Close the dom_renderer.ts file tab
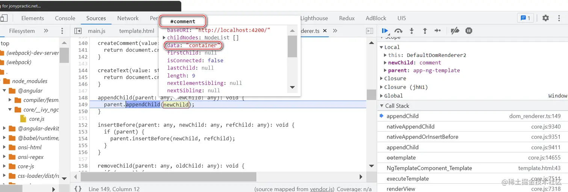Viewport: 568px width, 192px height. point(325,31)
